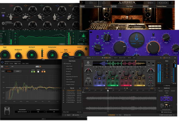179x121 pixels.
Task: Open the ARC 4 TARGET Flat dropdown
Action: [x=38, y=112]
